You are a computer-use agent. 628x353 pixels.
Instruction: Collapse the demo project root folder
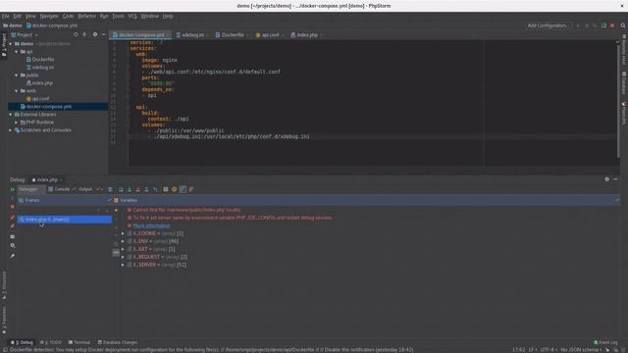[11, 43]
